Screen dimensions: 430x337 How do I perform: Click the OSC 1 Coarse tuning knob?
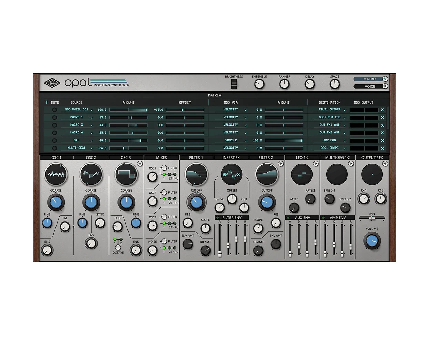pos(56,203)
